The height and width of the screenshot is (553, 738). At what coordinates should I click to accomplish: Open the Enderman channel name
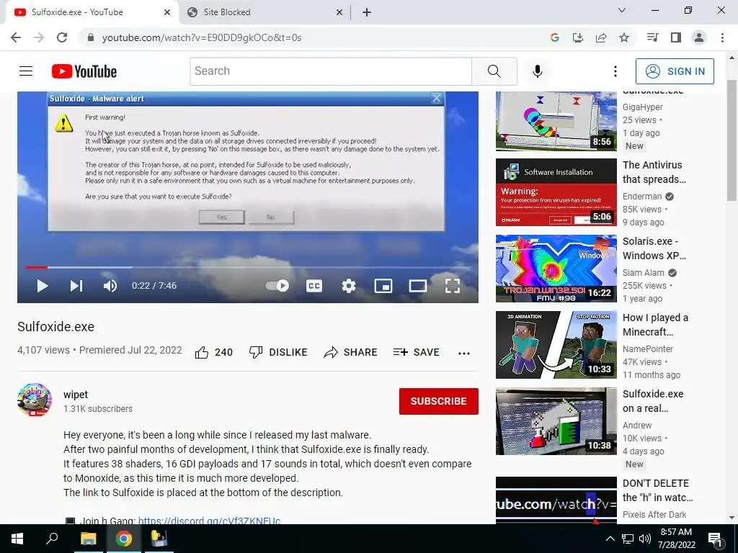point(642,196)
